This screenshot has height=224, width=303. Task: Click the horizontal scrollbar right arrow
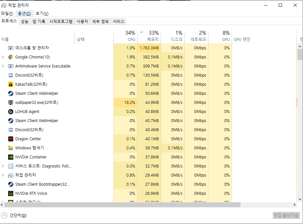point(295,205)
